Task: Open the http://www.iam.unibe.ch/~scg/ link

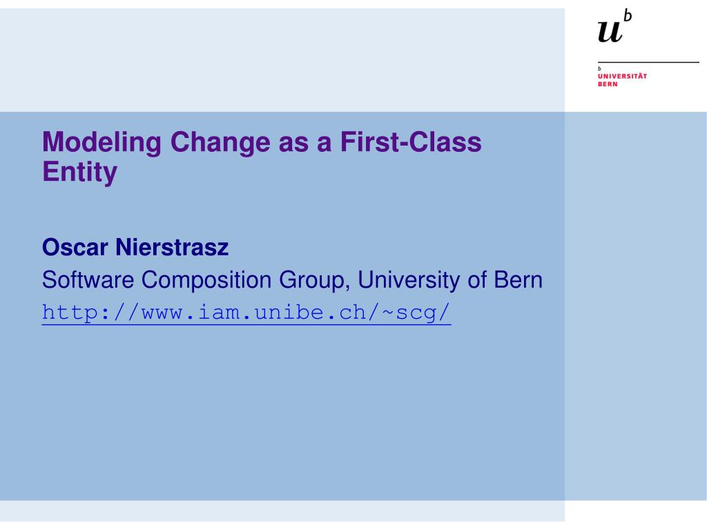Action: (246, 313)
